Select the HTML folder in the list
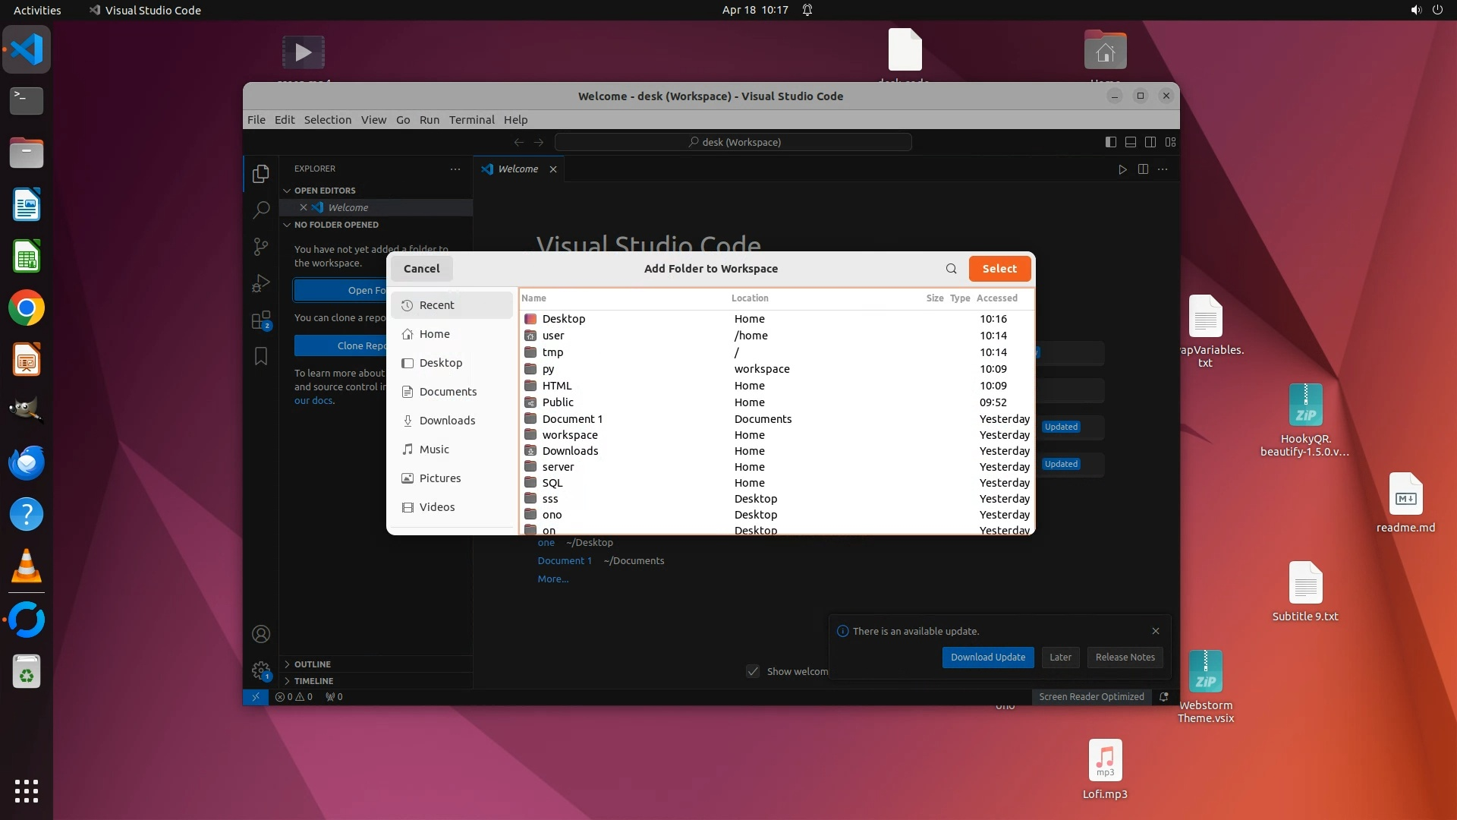This screenshot has width=1457, height=820. (557, 386)
